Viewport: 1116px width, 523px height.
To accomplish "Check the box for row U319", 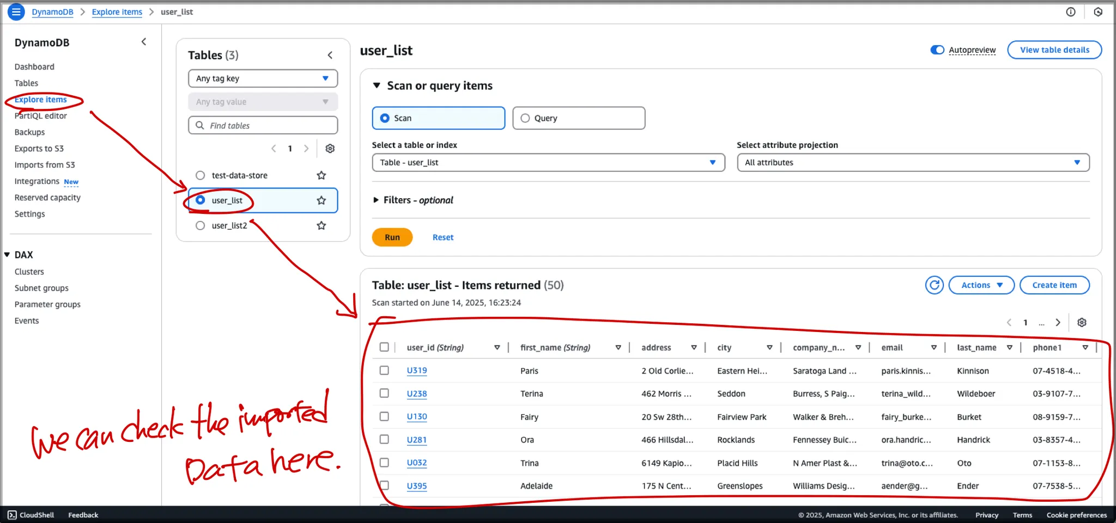I will [x=384, y=370].
